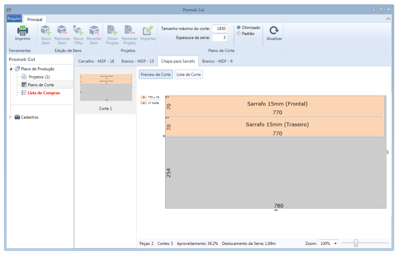Click the Importar icon
396x253 pixels.
click(x=148, y=30)
